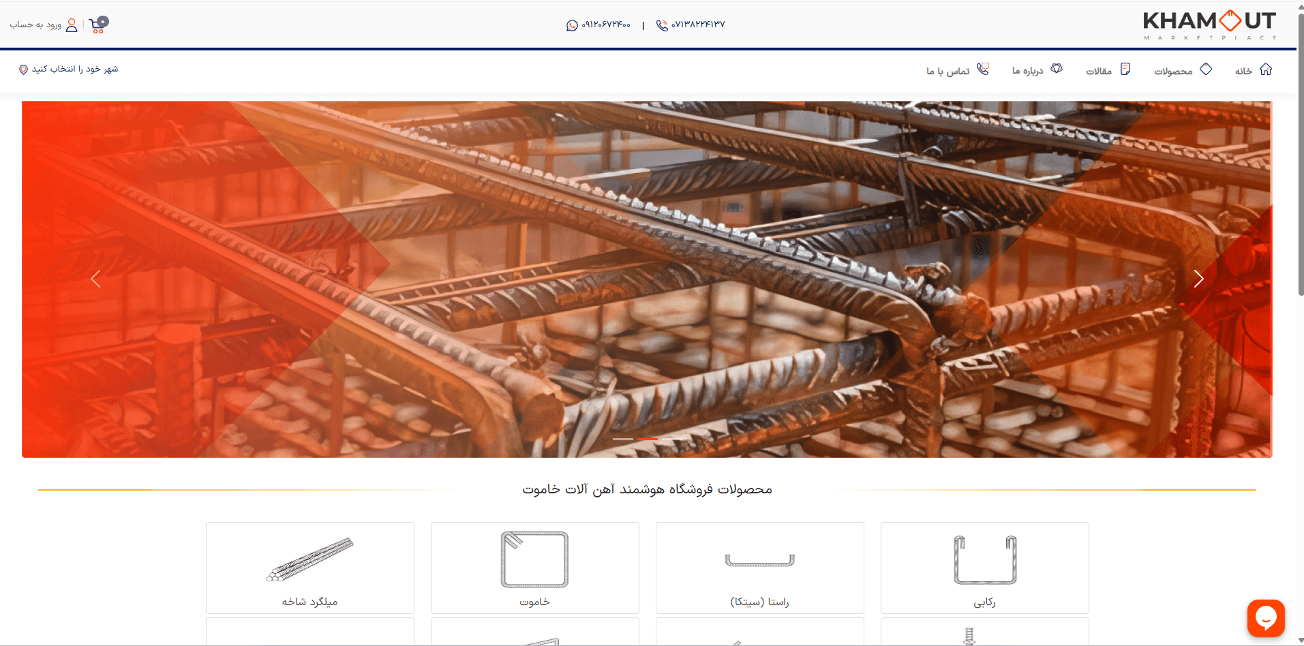1304x646 pixels.
Task: Open the orange chat support widget
Action: (x=1266, y=618)
